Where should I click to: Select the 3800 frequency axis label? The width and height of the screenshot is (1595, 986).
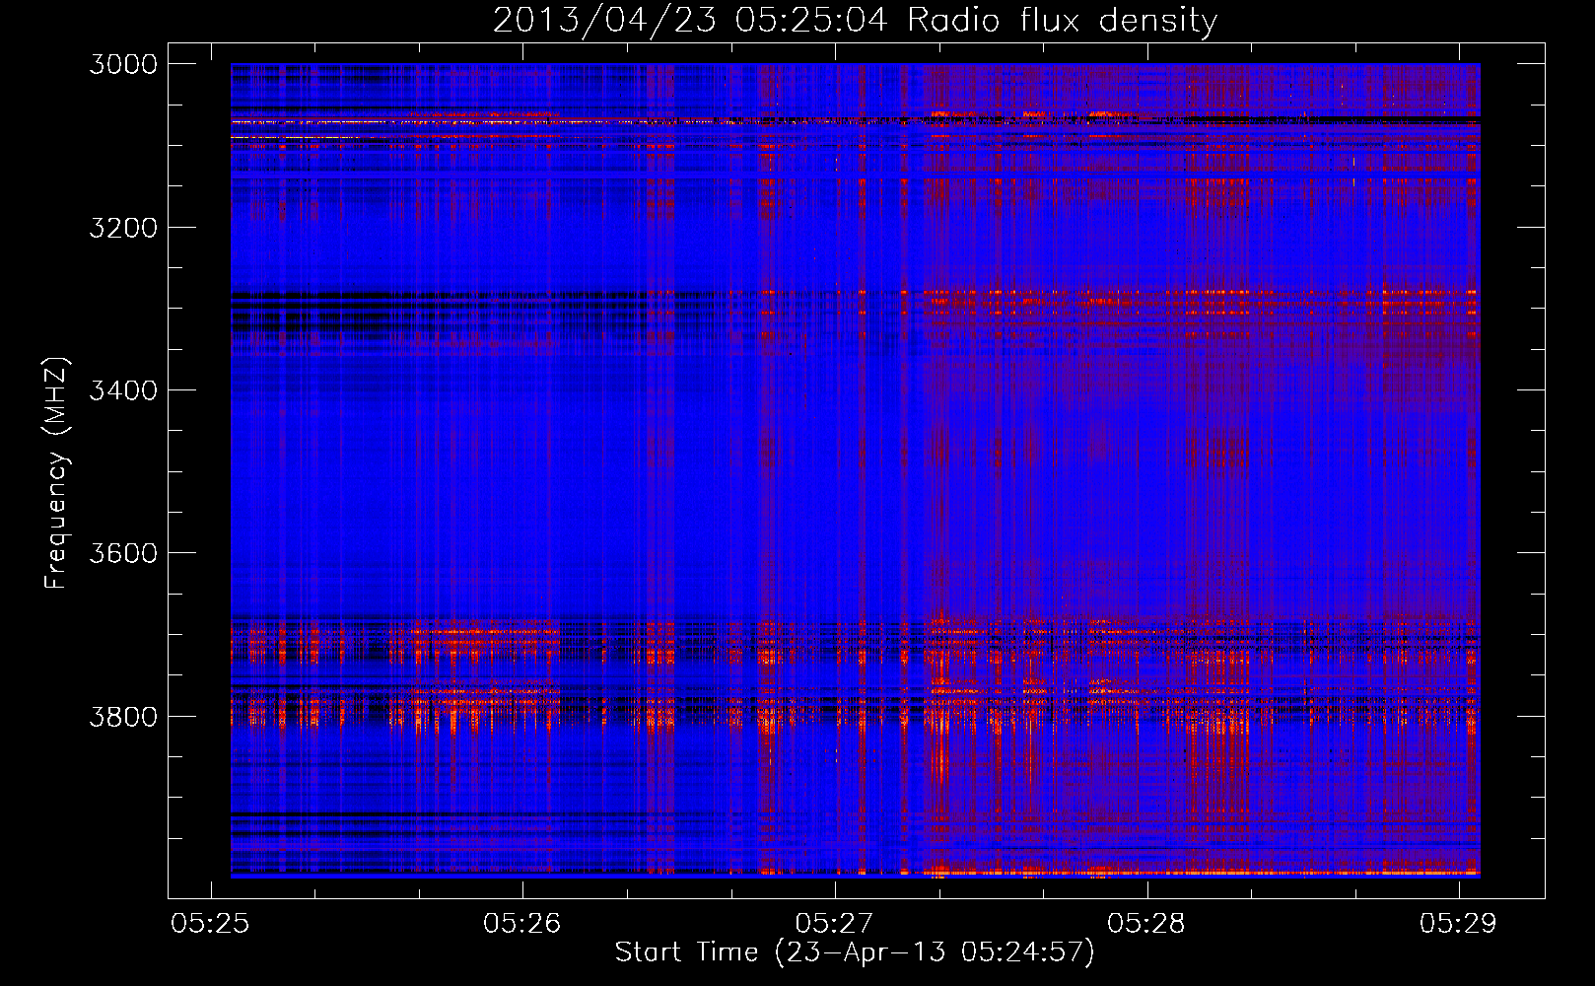coord(123,716)
